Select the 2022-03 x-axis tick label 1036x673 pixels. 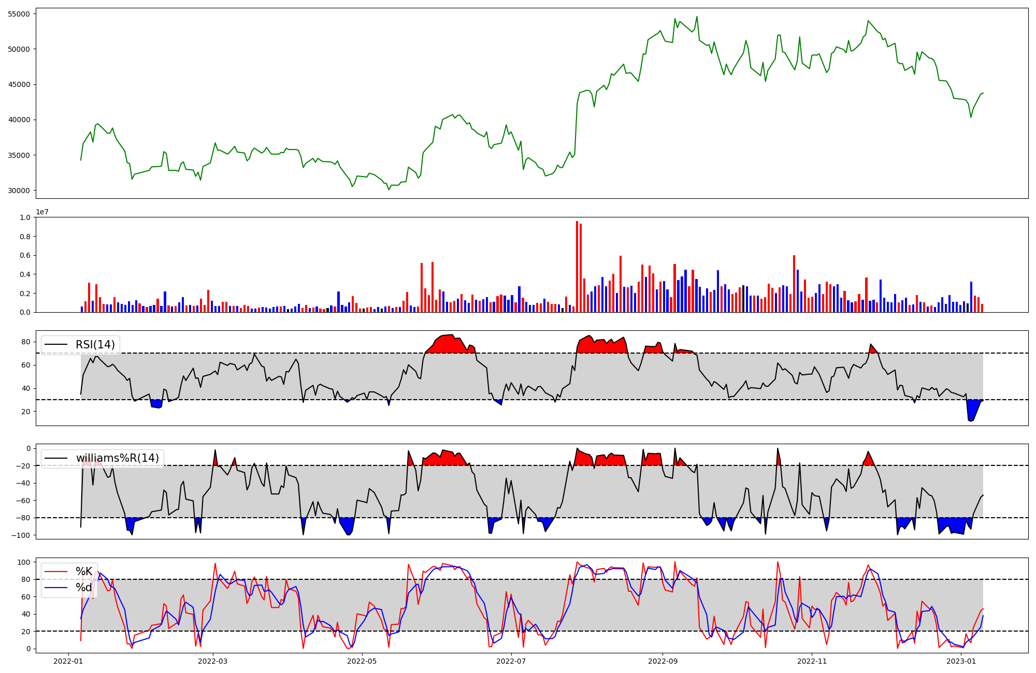click(x=213, y=661)
